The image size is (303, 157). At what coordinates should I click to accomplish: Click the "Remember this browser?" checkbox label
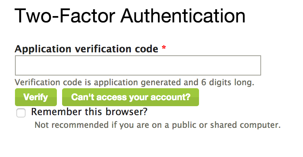tap(89, 112)
